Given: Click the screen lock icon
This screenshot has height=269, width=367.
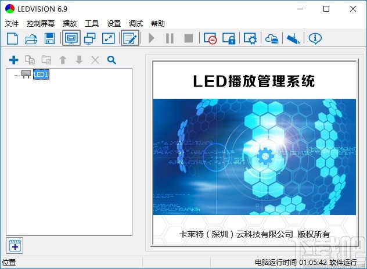Looking at the screenshot, I should [229, 38].
